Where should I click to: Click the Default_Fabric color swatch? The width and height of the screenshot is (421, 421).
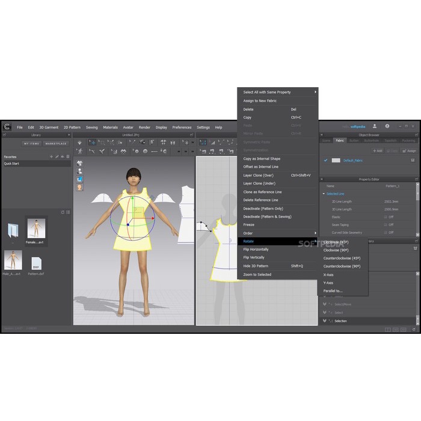(336, 161)
